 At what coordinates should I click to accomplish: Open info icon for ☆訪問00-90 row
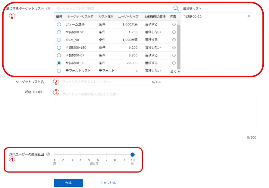[174, 32]
